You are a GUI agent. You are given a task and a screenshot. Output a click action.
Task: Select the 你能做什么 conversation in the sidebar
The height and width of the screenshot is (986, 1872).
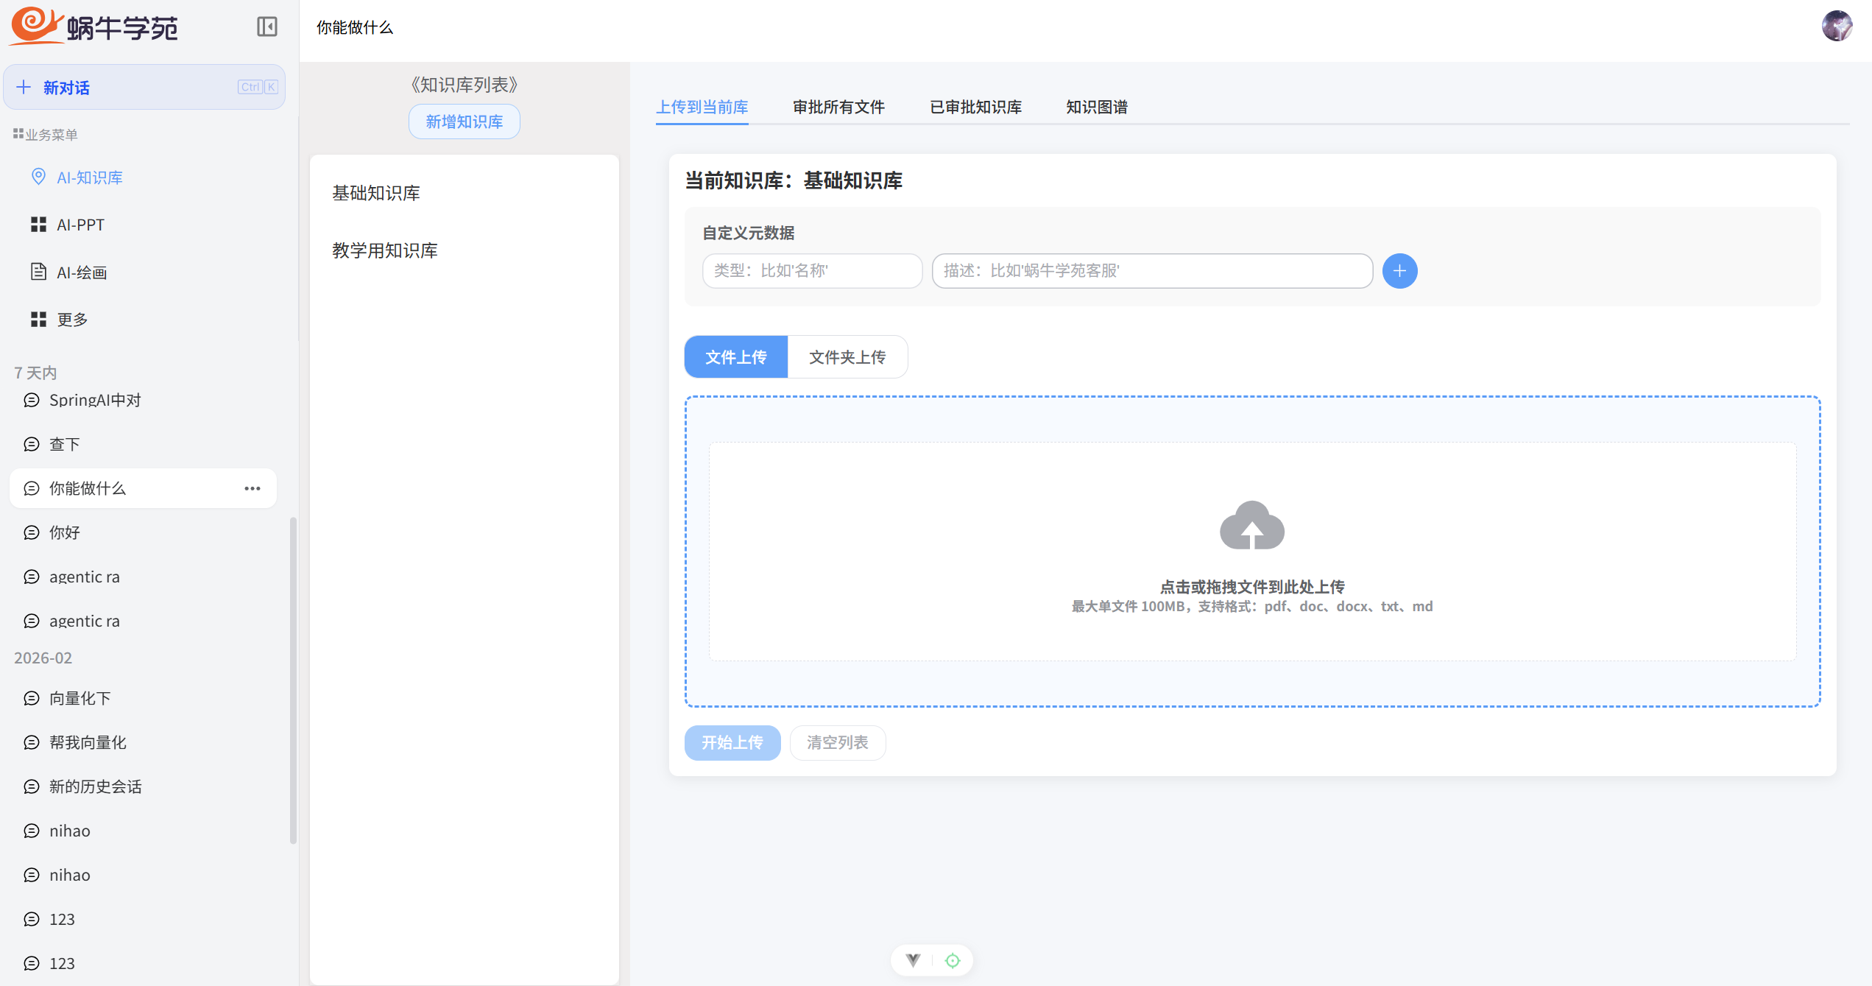(143, 488)
